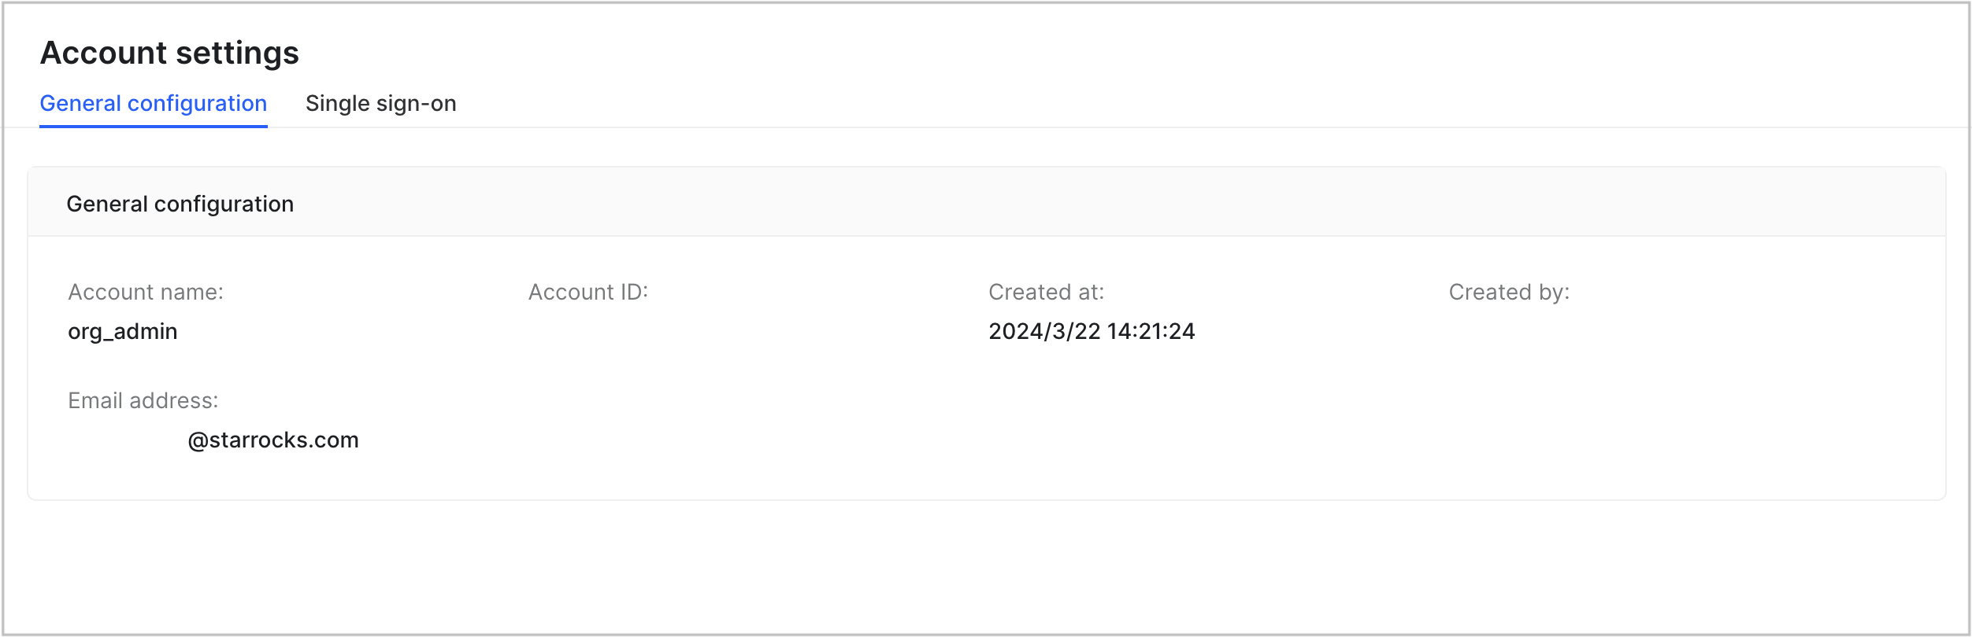Click the Account settings page title
This screenshot has width=1972, height=637.
(x=169, y=52)
